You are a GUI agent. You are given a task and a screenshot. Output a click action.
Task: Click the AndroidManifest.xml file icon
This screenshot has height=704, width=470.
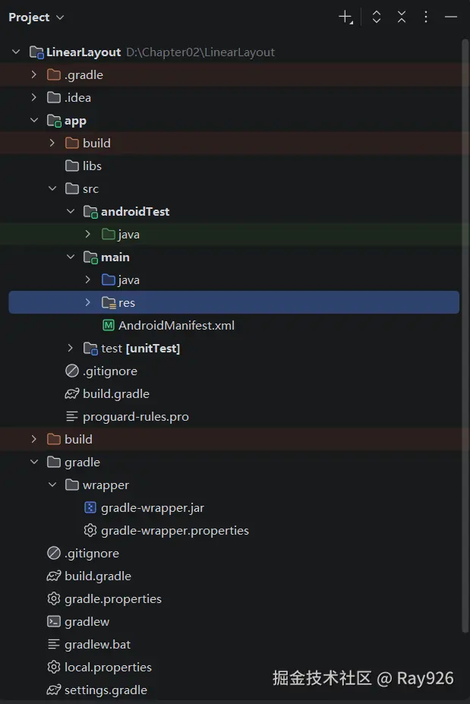pos(109,326)
